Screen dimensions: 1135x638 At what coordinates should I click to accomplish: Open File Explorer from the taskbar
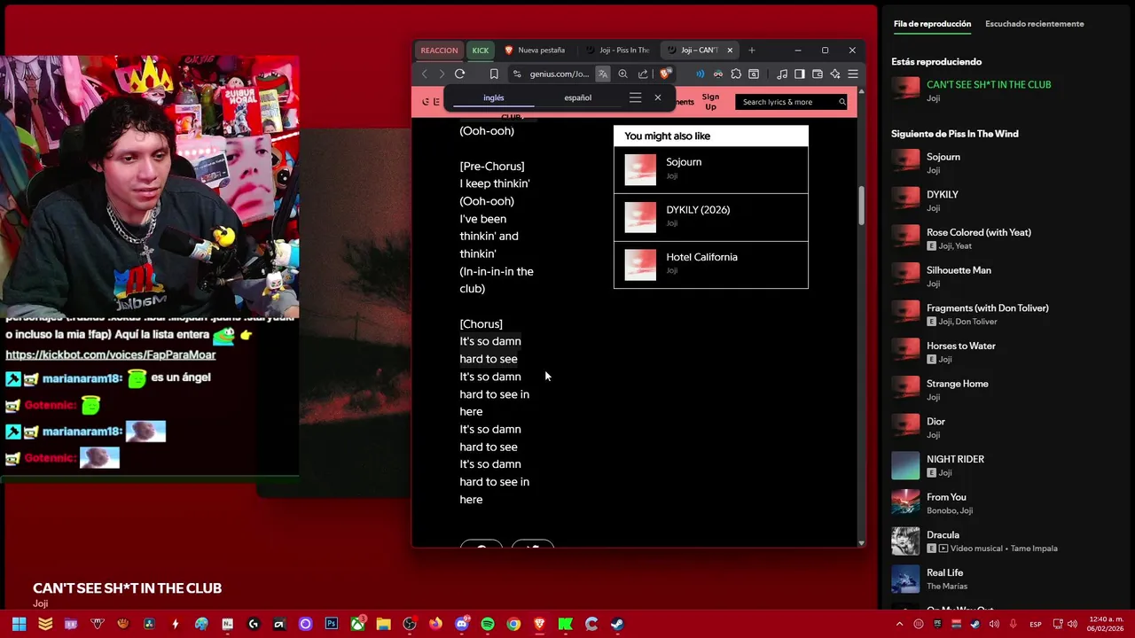(383, 624)
